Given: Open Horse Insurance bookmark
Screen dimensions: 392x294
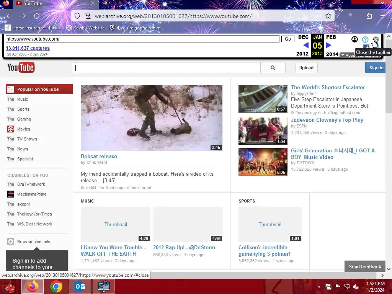Looking at the screenshot, I should [33, 28].
